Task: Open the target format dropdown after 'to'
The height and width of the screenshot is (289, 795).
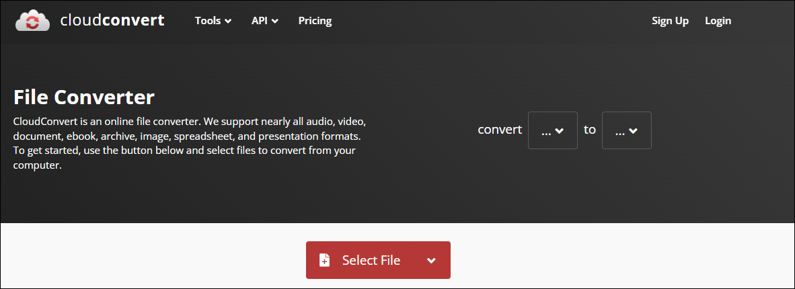Action: pyautogui.click(x=627, y=130)
